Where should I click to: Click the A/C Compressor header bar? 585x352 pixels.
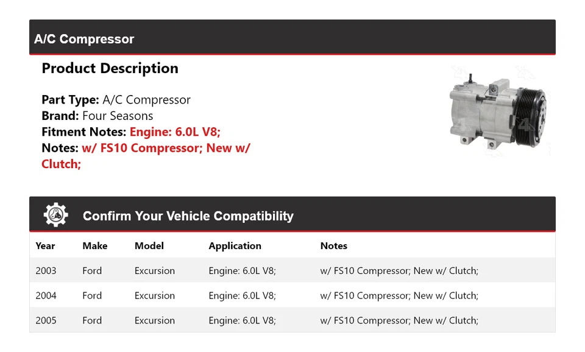(292, 37)
